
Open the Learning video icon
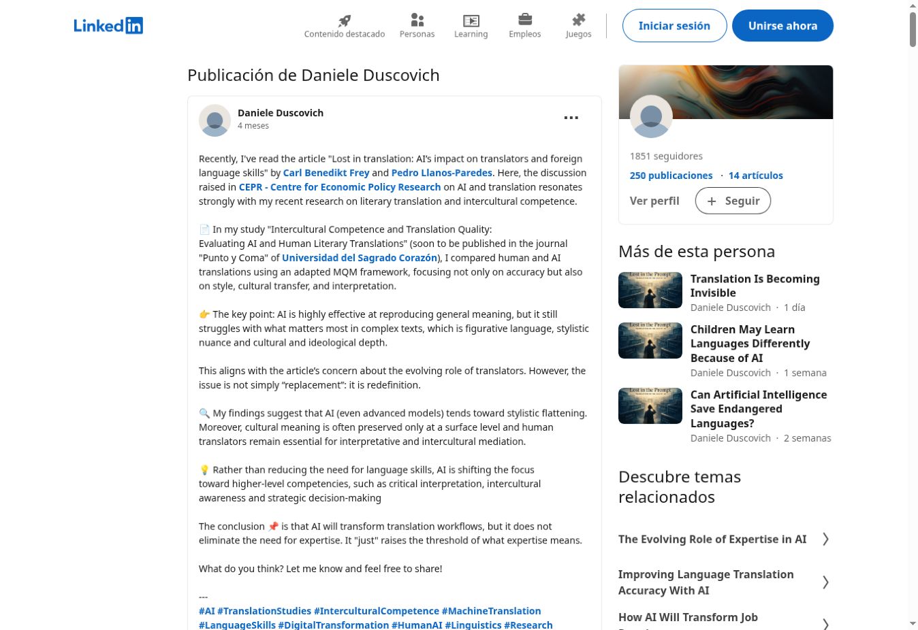click(x=471, y=20)
